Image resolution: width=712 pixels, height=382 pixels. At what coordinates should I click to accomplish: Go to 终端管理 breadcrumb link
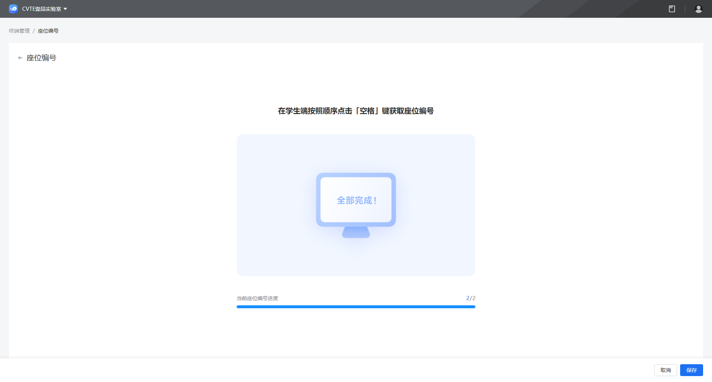tap(19, 31)
